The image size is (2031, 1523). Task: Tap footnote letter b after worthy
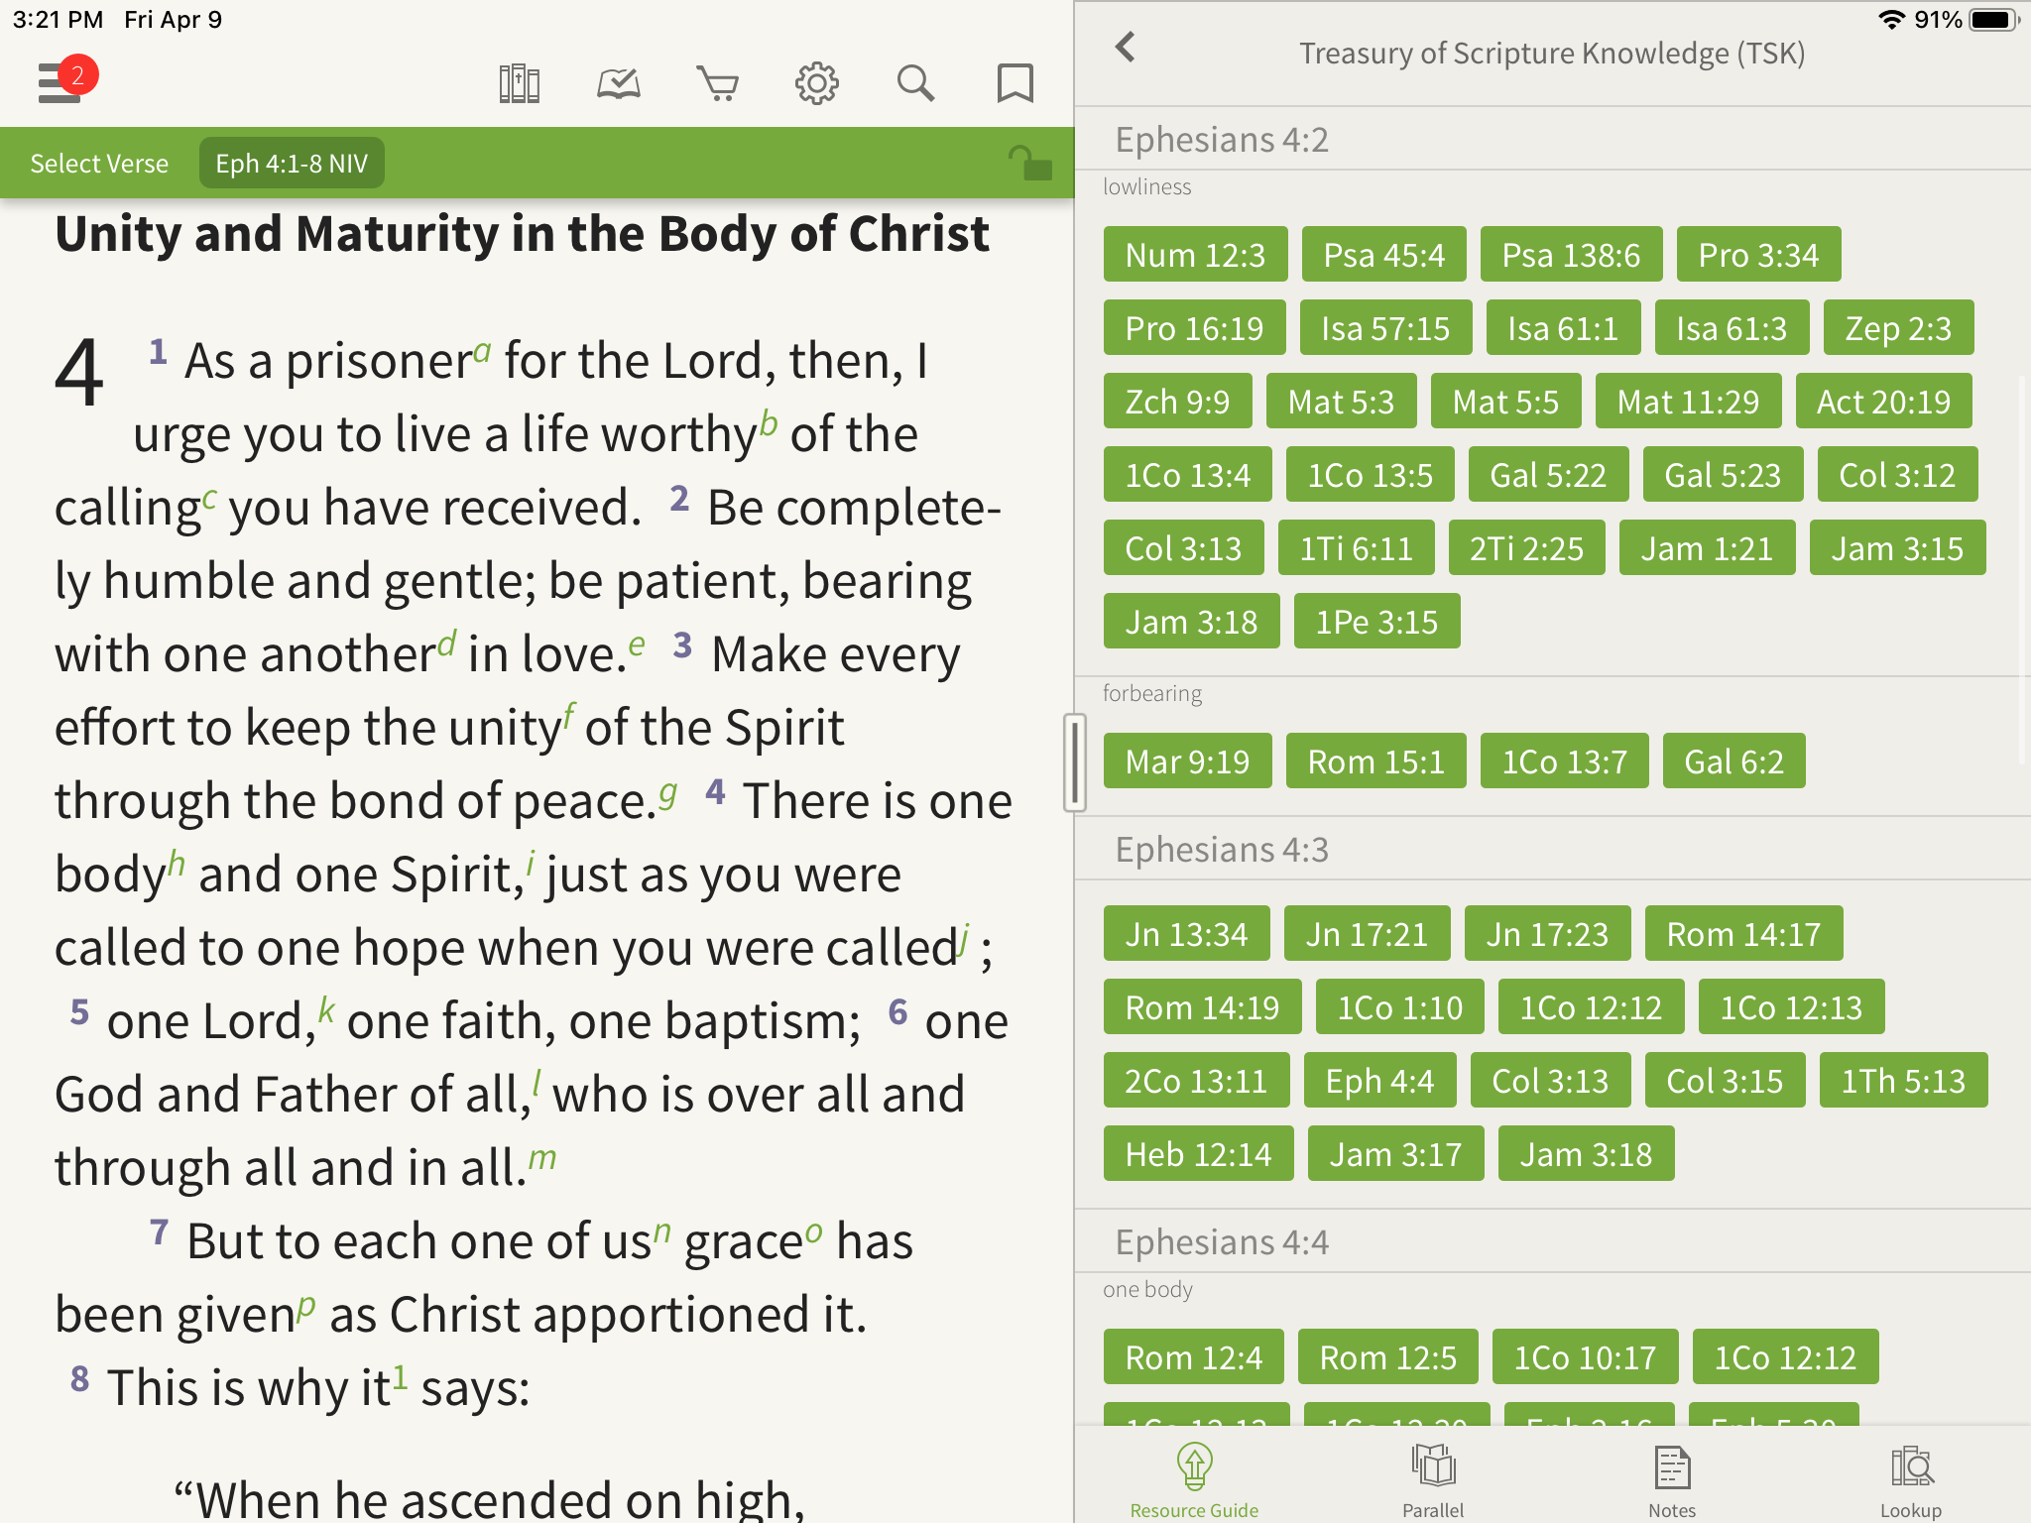point(769,423)
